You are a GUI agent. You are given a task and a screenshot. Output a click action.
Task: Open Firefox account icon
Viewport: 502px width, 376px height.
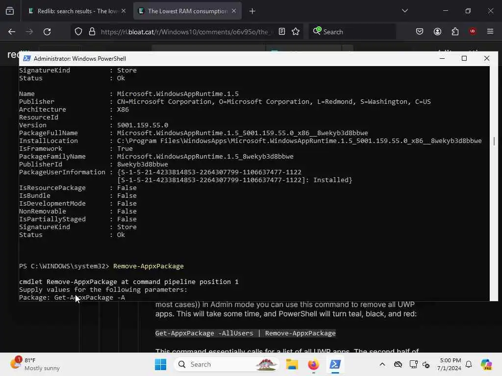(x=437, y=32)
